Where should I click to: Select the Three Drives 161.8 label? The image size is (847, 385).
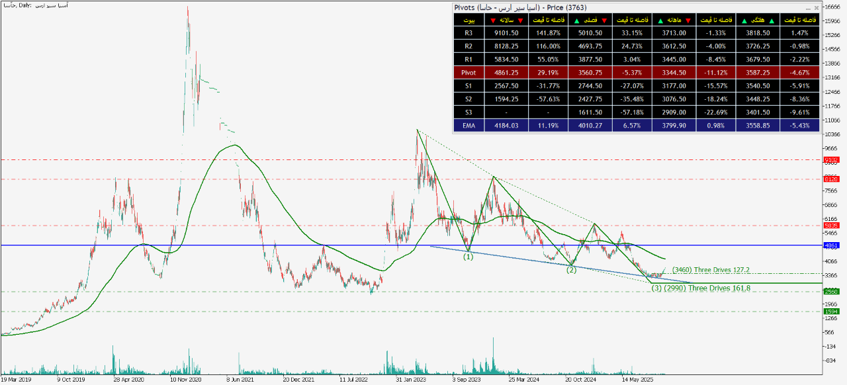click(701, 288)
